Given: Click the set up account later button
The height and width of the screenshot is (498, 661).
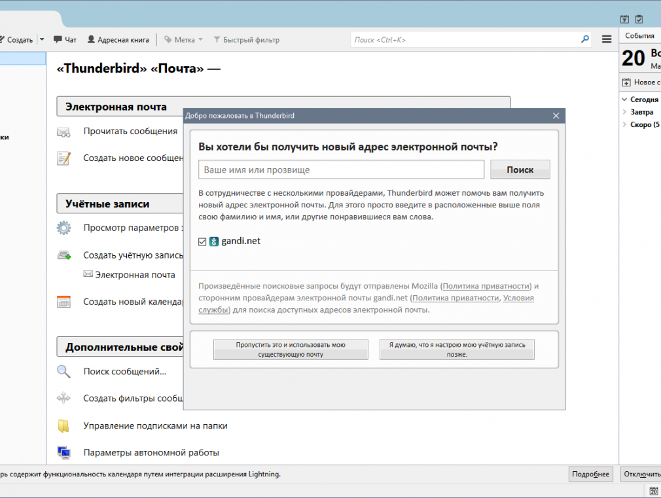Looking at the screenshot, I should pyautogui.click(x=457, y=349).
